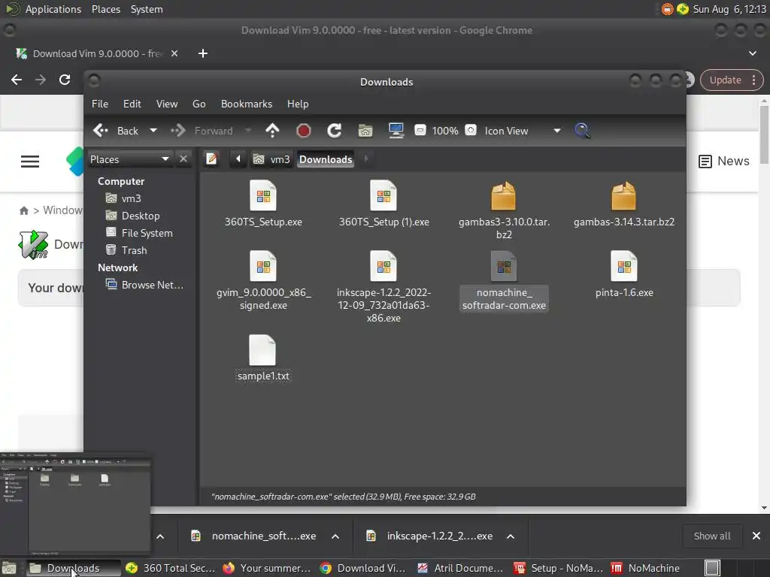
Task: Select the nomachine_softradar-com.exe file icon
Action: [x=504, y=267]
